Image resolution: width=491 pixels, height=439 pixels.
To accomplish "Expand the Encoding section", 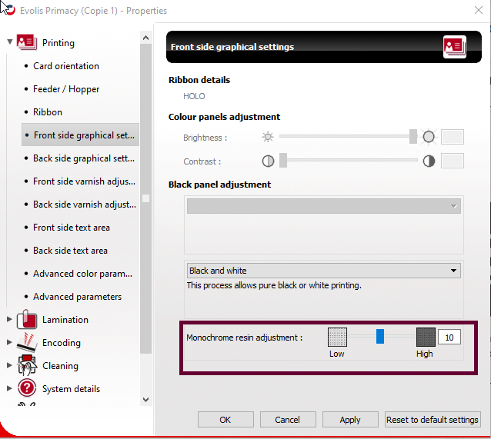I will (9, 342).
